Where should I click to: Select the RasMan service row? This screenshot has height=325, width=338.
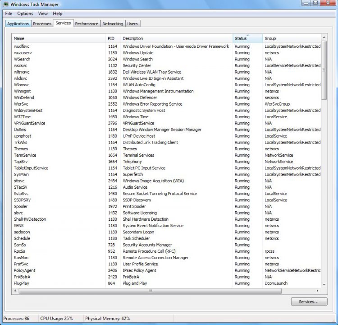pyautogui.click(x=166, y=258)
